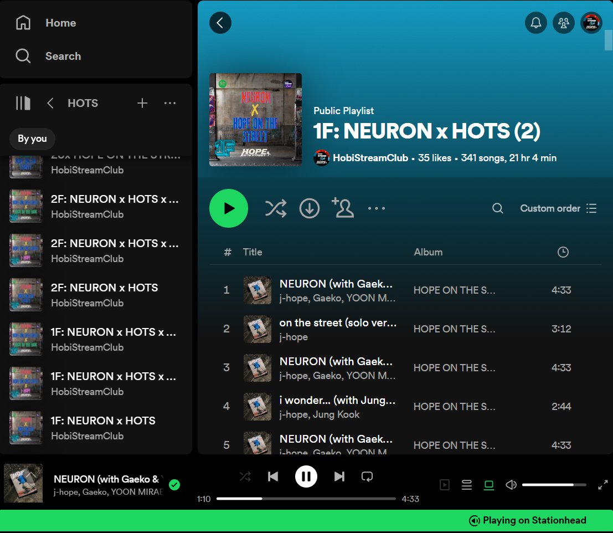Toggle the By you filter chip
613x533 pixels.
[32, 139]
